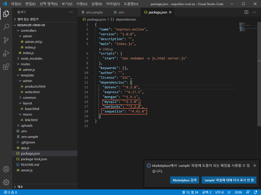Click the VS Code logo icon

pyautogui.click(x=5, y=4)
